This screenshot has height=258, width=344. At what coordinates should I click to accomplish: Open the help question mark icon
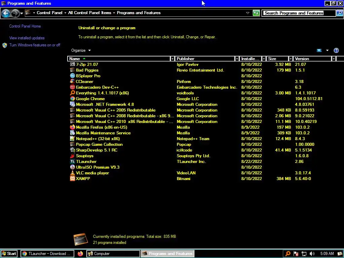[336, 50]
